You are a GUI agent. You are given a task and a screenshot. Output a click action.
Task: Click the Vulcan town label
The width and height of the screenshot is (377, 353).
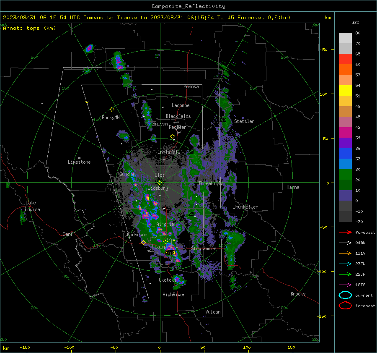213,312
